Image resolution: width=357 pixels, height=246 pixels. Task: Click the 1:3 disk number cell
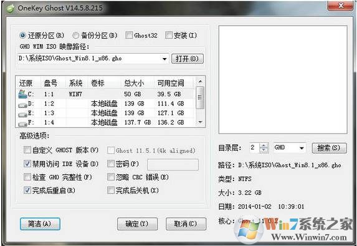pyautogui.click(x=49, y=113)
